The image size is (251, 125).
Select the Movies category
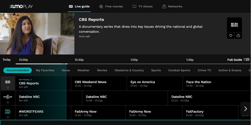(102, 70)
